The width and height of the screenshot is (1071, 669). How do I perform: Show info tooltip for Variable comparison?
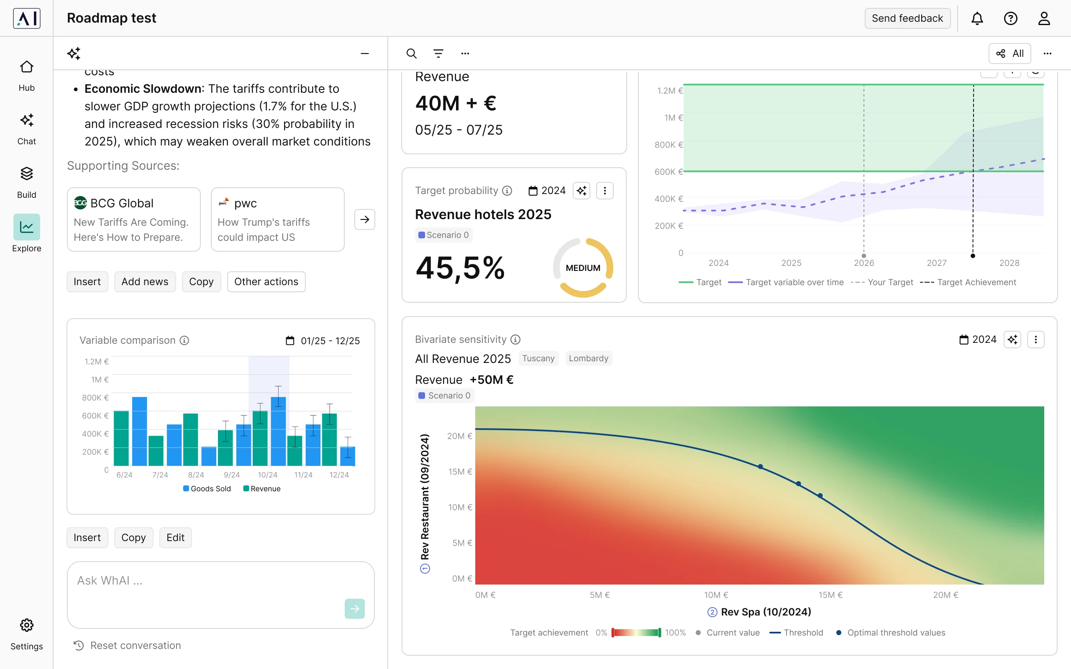click(184, 340)
